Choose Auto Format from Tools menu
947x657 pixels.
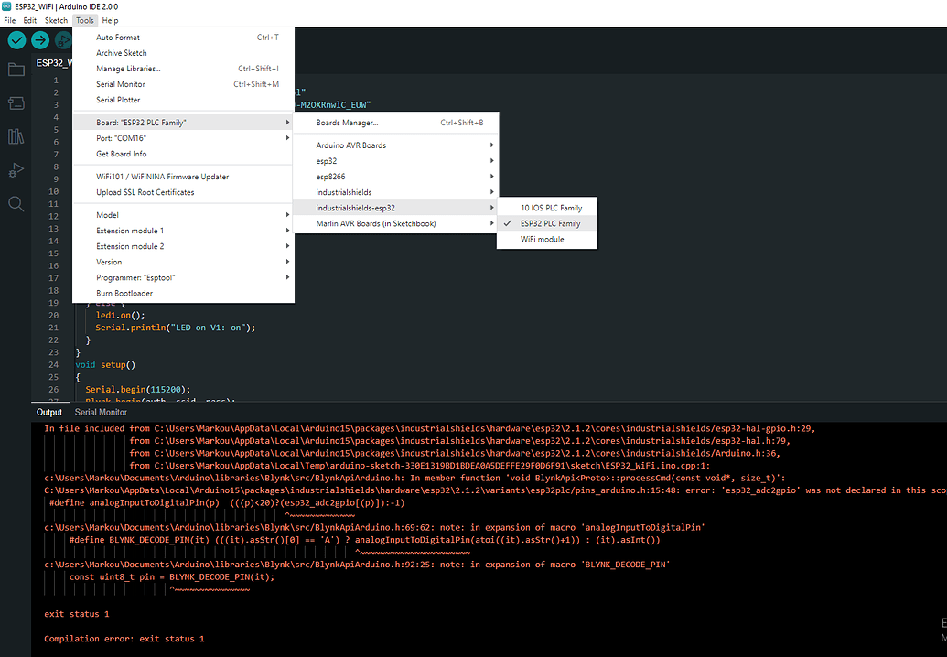118,38
